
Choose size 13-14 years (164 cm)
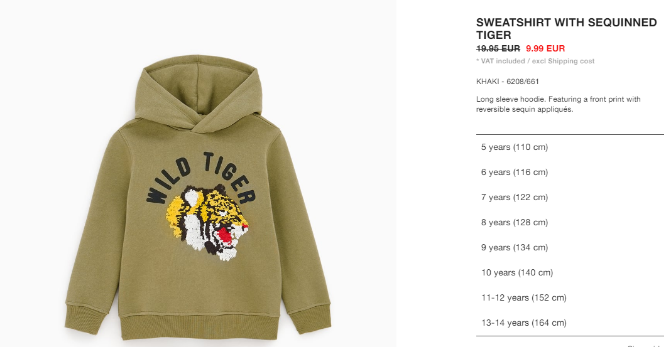pyautogui.click(x=570, y=323)
